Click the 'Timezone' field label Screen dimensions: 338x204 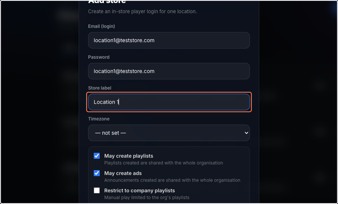[99, 119]
